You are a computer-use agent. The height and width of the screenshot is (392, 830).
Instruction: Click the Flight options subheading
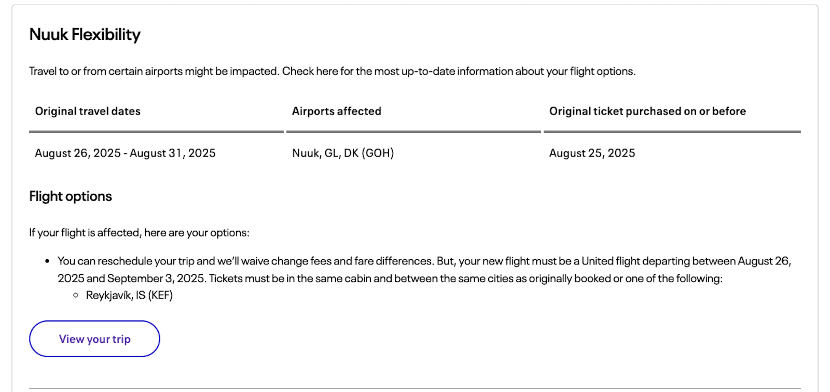tap(71, 197)
